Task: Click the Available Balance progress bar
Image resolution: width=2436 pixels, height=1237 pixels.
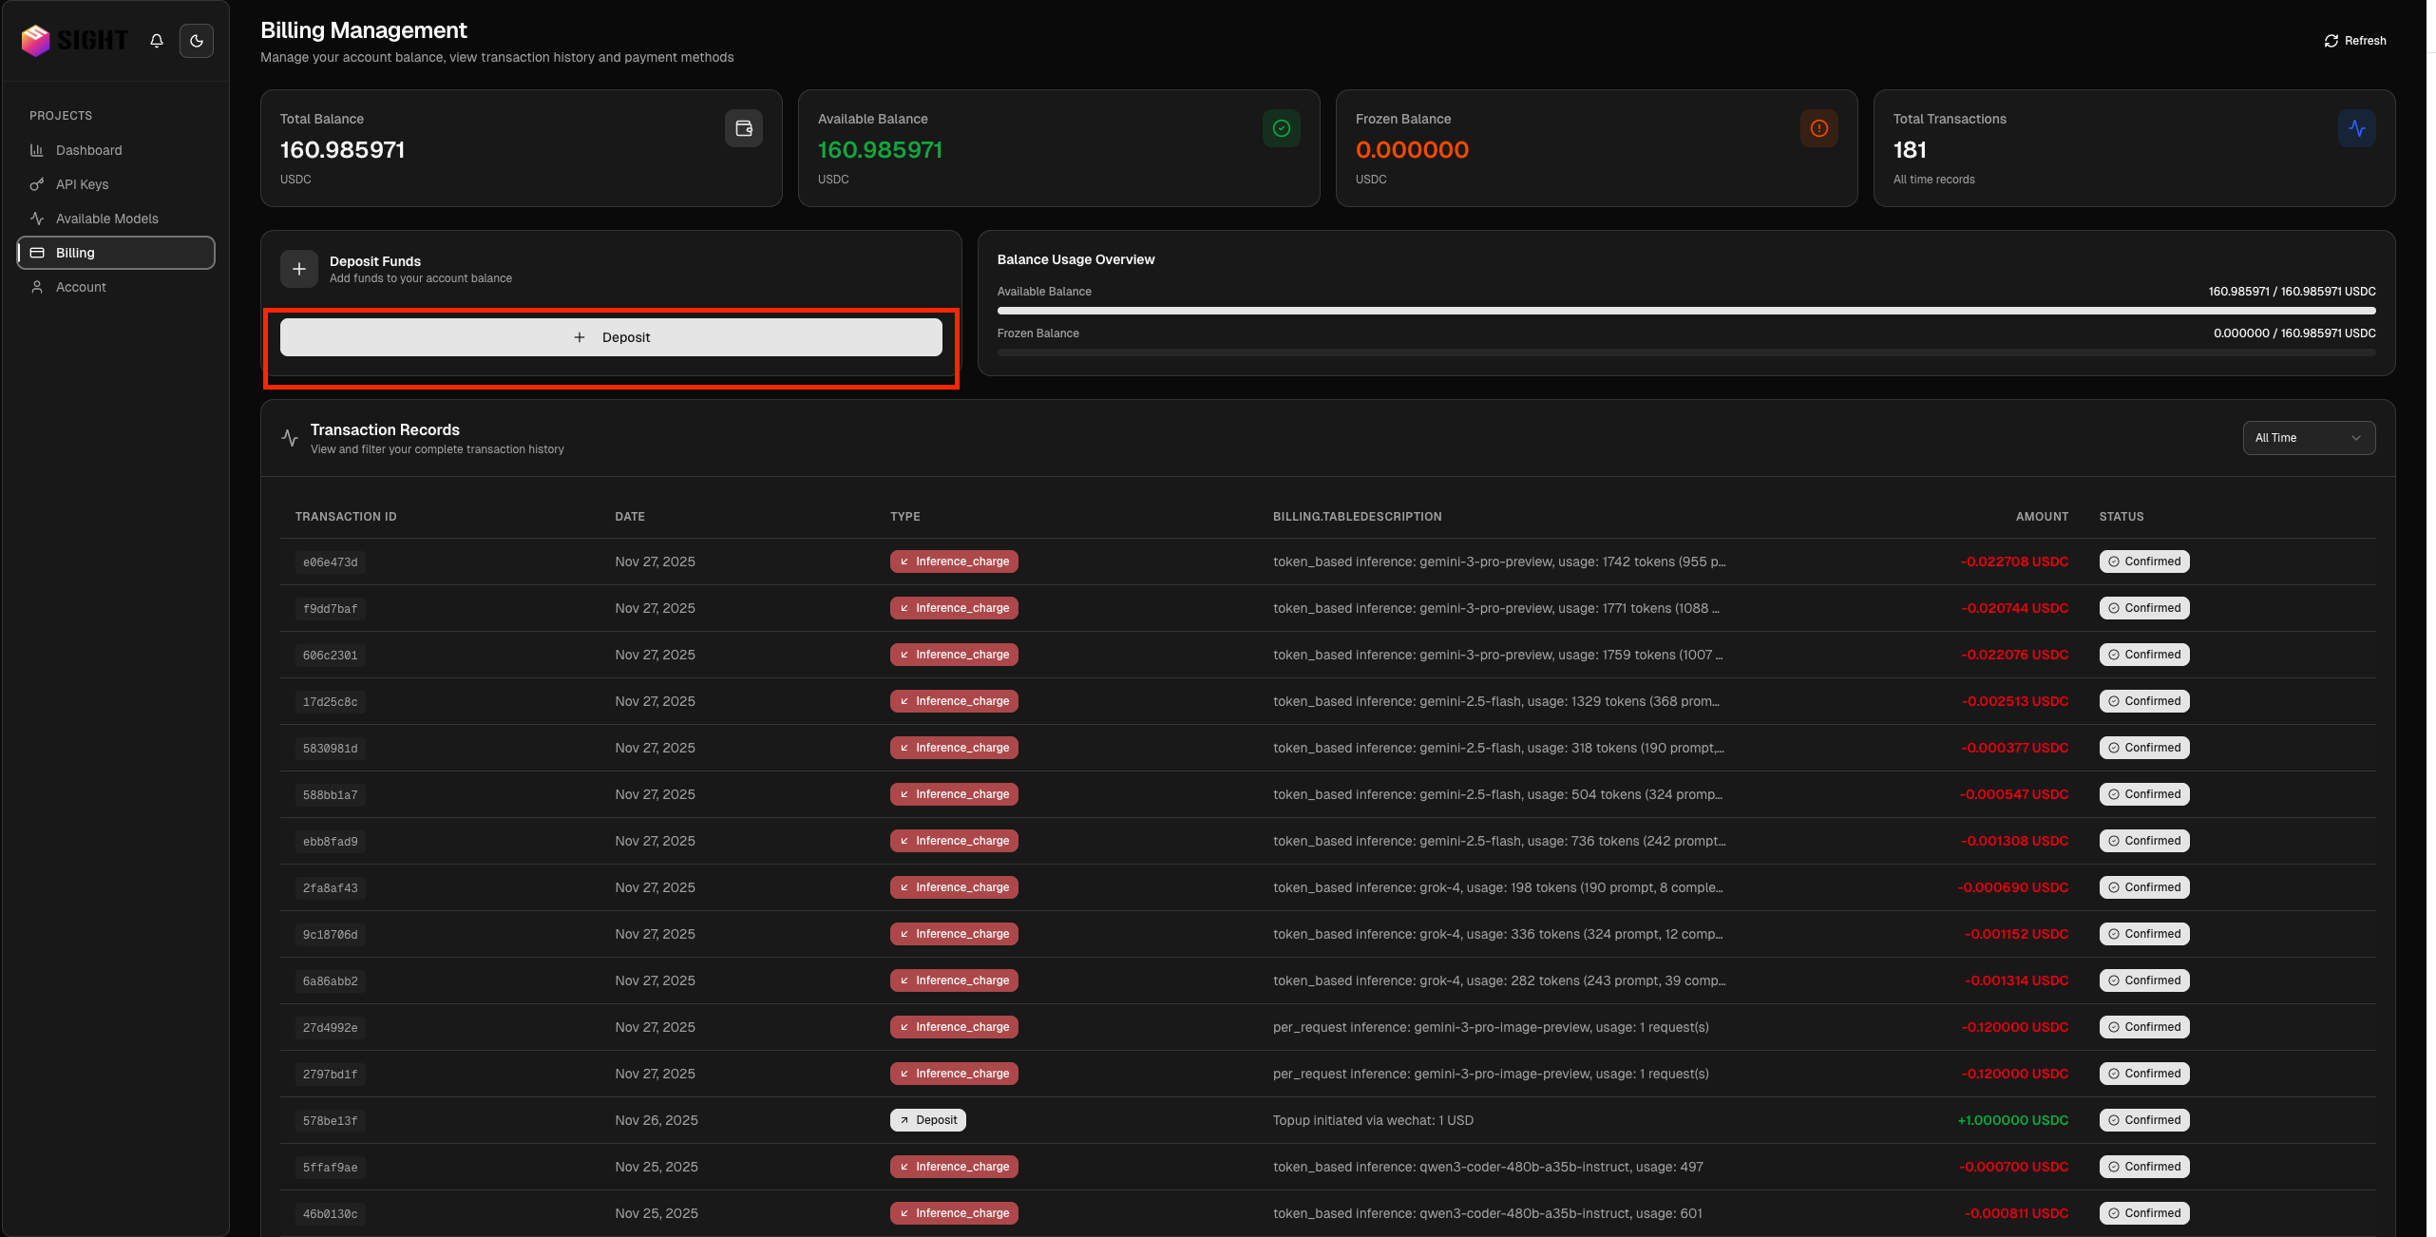Action: click(1686, 311)
